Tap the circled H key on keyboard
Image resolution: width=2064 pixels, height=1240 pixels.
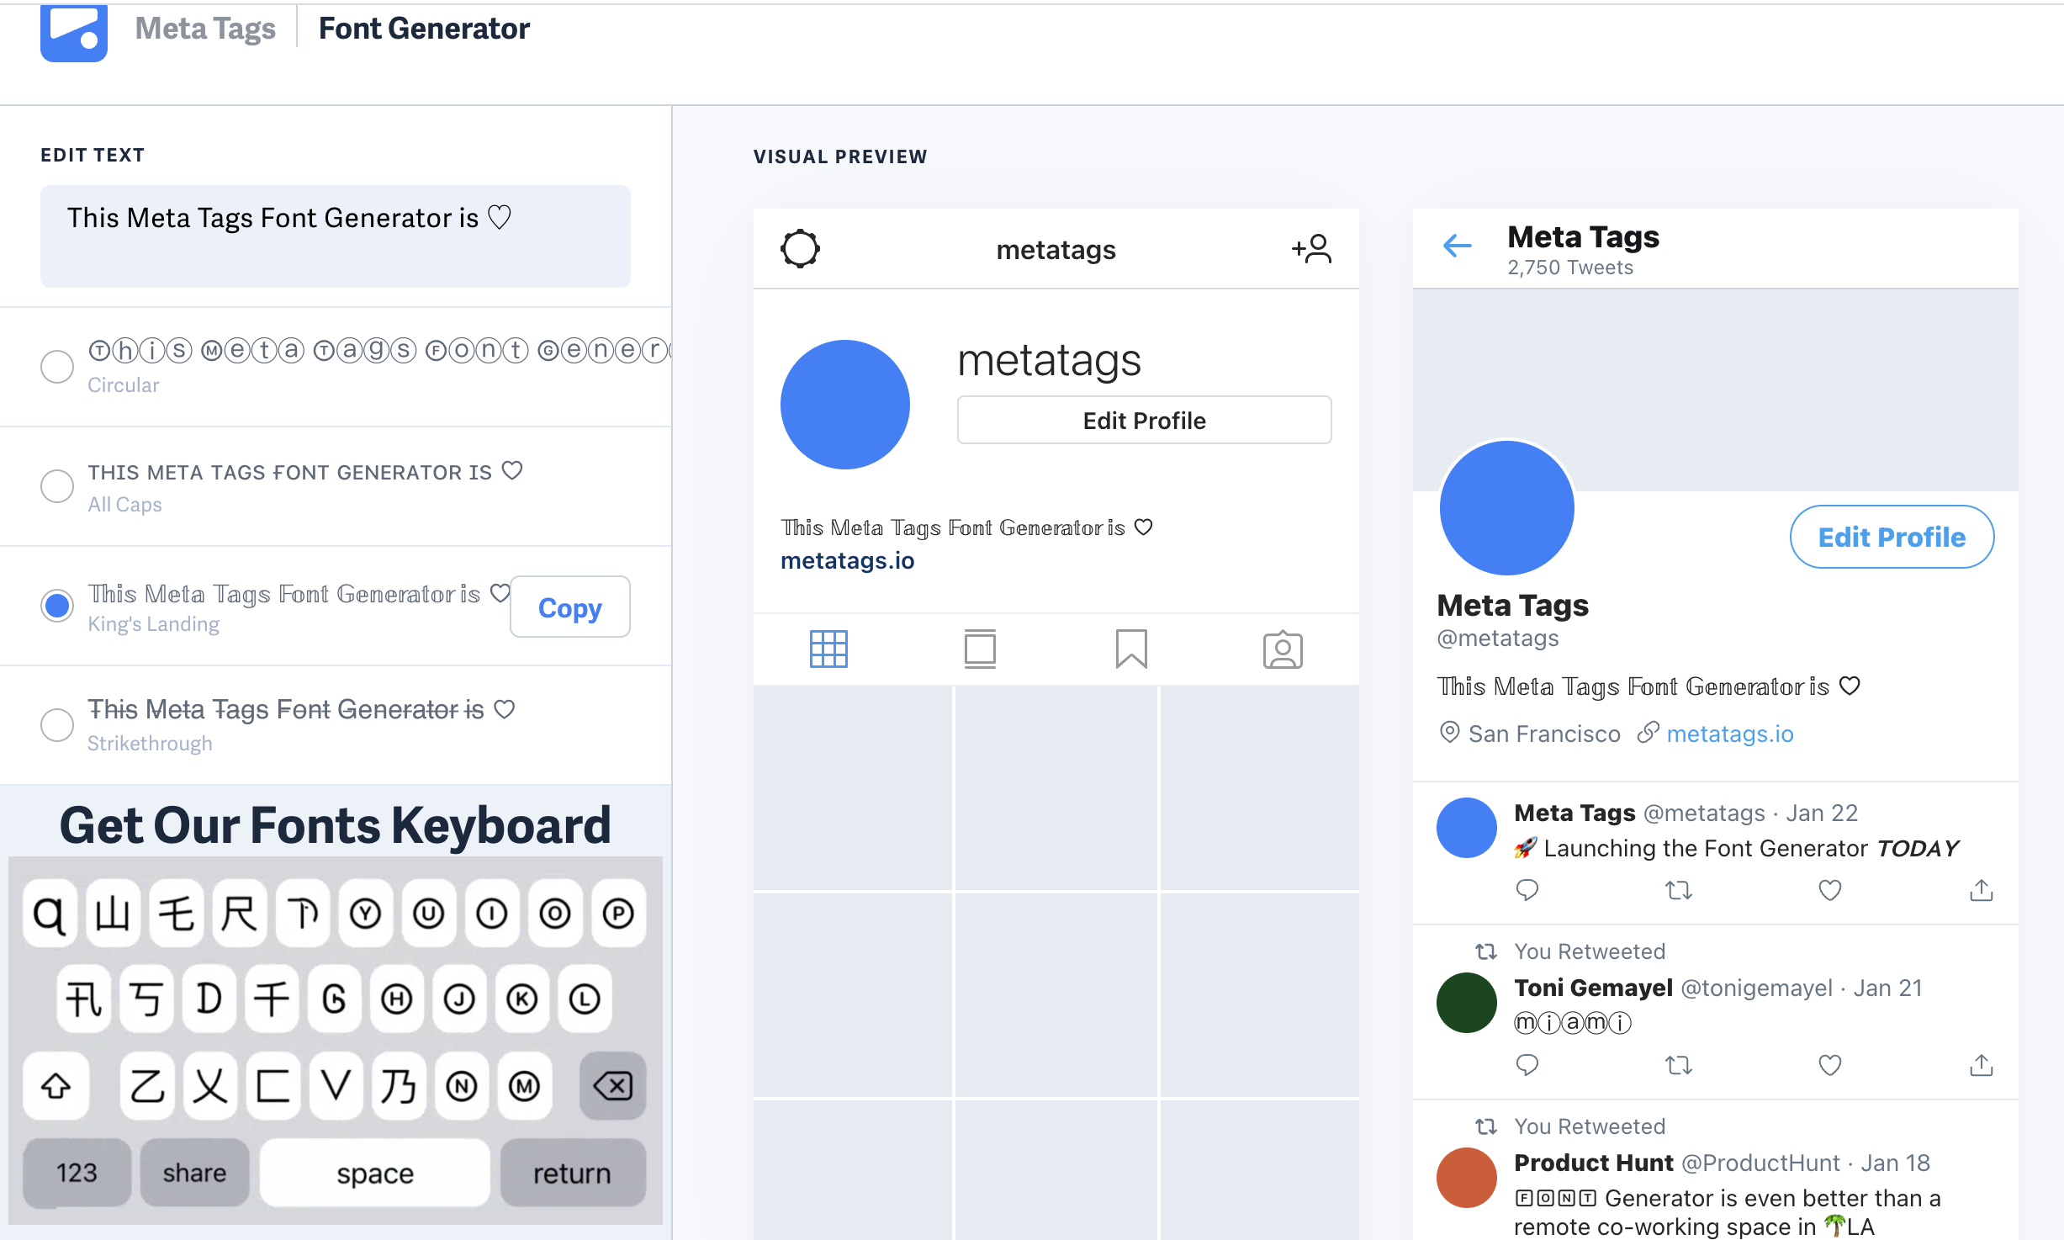397,999
